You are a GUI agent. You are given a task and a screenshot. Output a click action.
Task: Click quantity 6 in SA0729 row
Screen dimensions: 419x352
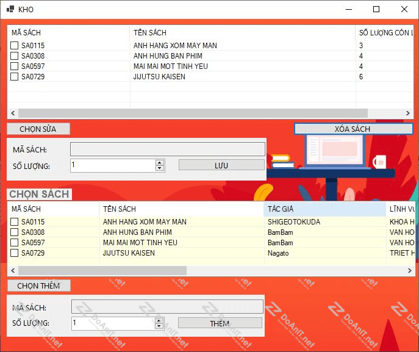(361, 77)
